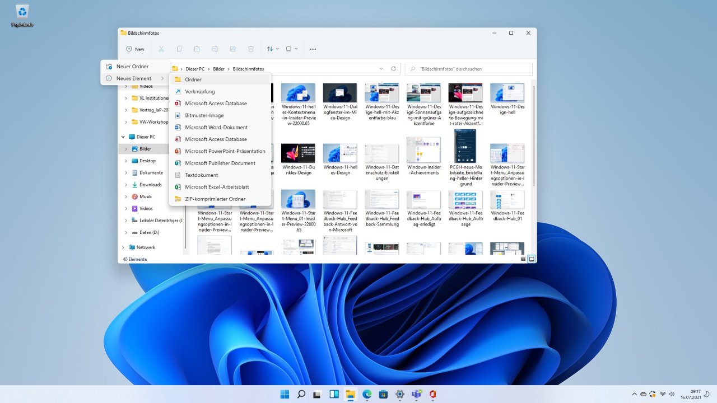Screen dimensions: 717x403
Task: Launch Microsoft Edge from the taskbar
Action: [x=367, y=394]
